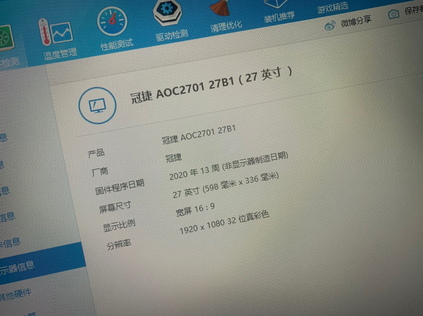Click the 产品 label

click(x=96, y=153)
